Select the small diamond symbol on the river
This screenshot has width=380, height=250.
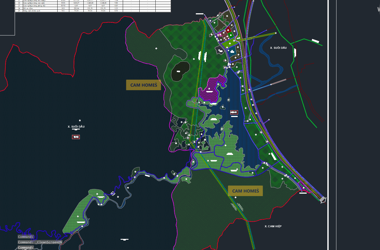click(x=113, y=193)
